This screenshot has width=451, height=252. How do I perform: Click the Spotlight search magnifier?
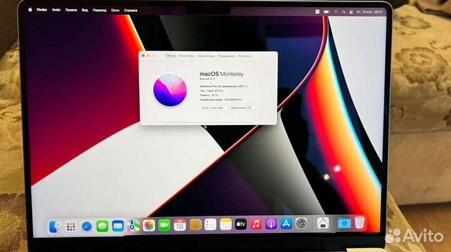pyautogui.click(x=343, y=12)
